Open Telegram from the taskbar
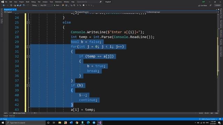Screen dimensions: 223x125 coord(94,123)
